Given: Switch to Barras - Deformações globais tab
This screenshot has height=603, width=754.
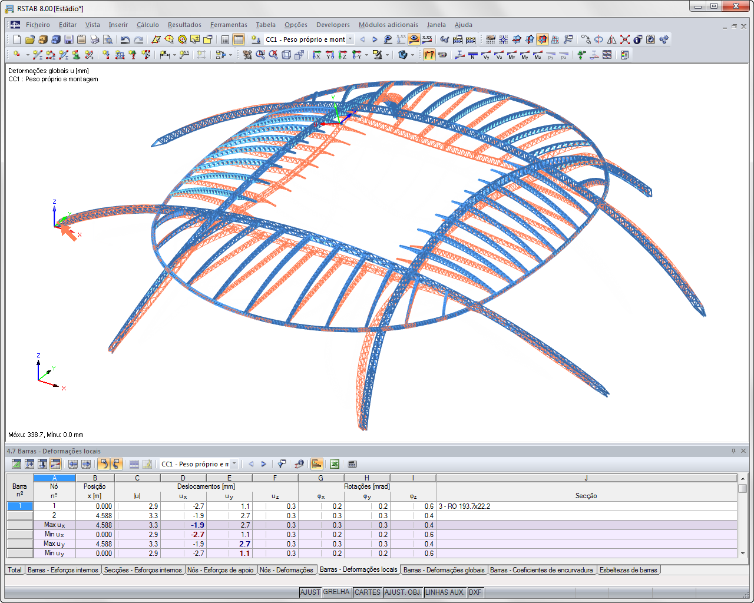Looking at the screenshot, I should coord(444,570).
